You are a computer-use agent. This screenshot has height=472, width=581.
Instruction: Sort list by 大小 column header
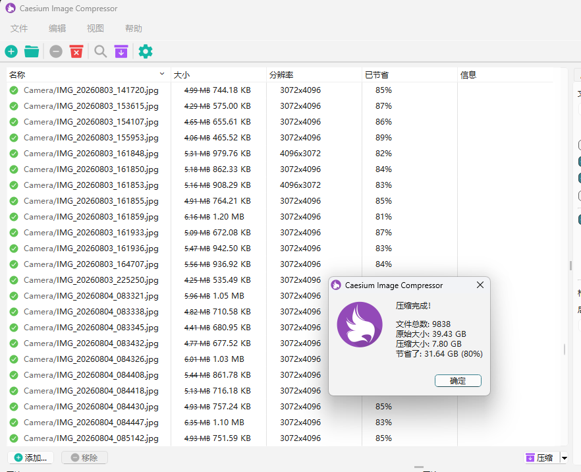(x=219, y=75)
